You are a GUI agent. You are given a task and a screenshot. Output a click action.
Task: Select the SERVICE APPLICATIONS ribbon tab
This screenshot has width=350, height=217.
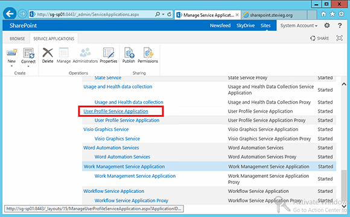coord(54,39)
